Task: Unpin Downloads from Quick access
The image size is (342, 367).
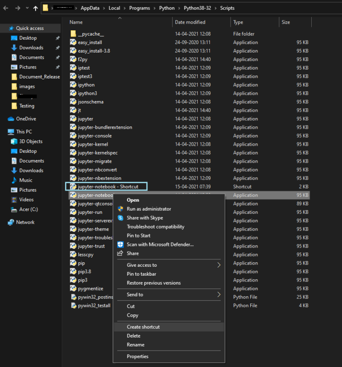Action: point(57,48)
